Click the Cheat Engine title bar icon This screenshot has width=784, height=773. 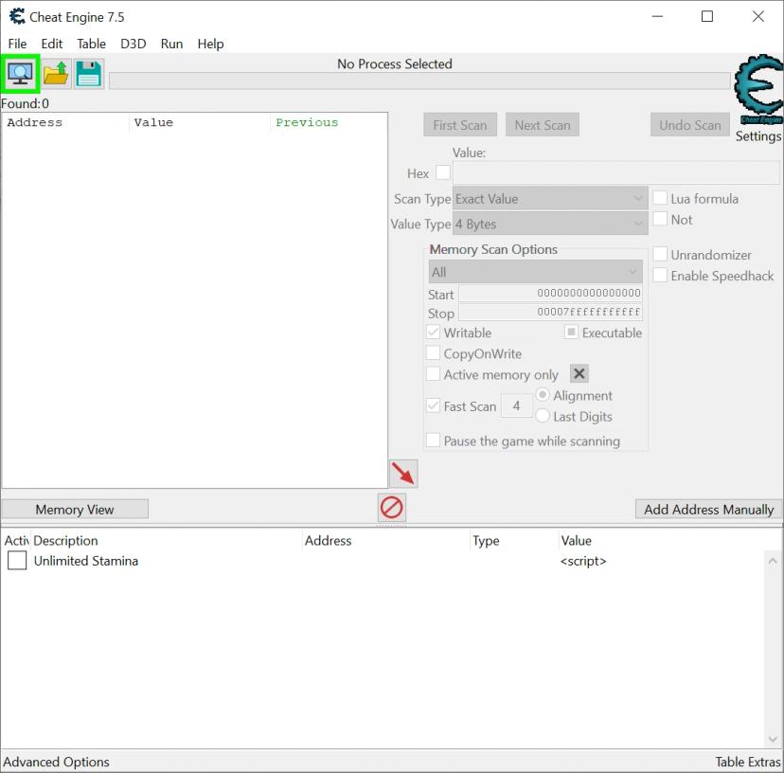click(17, 16)
